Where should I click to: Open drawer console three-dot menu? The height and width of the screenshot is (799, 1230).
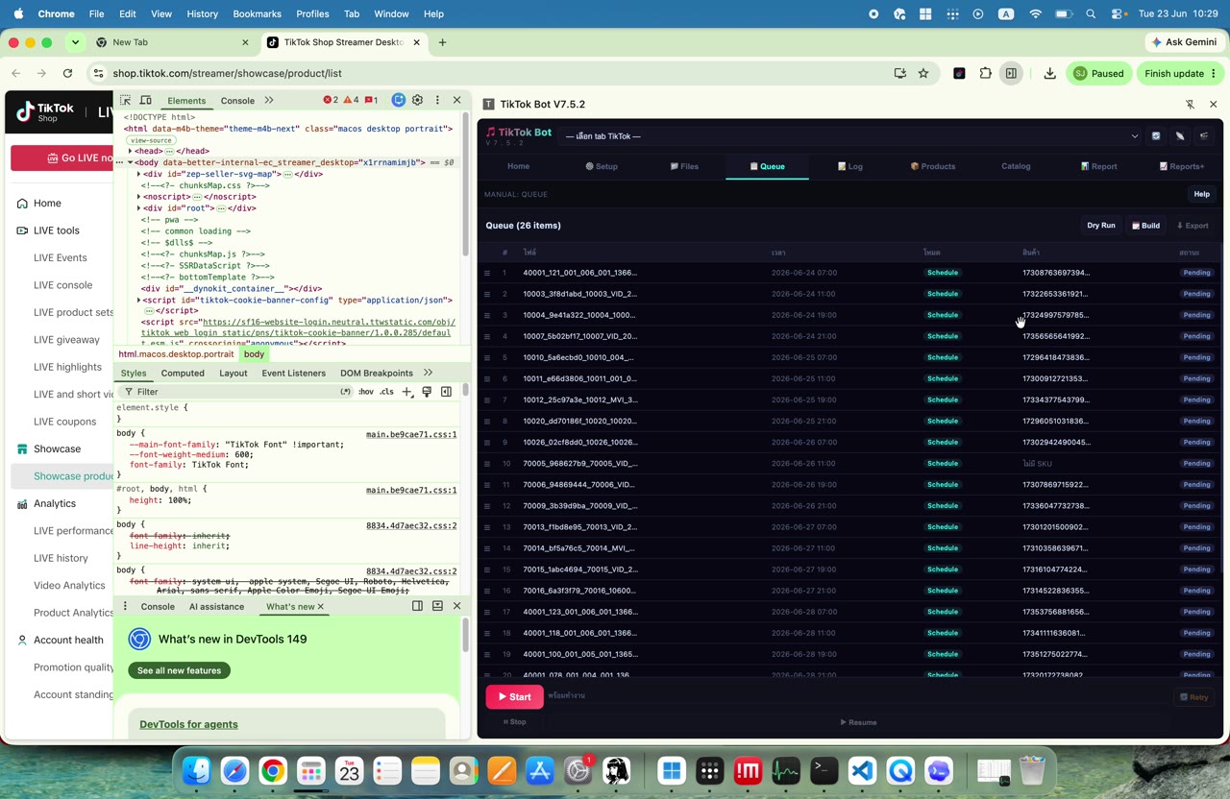125,606
